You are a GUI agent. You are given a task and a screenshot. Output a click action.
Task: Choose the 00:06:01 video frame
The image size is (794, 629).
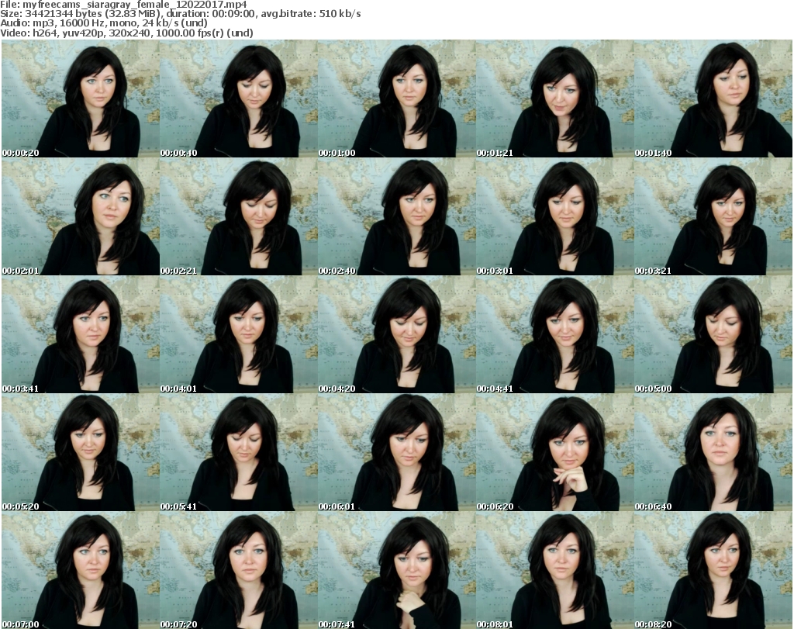pos(396,452)
